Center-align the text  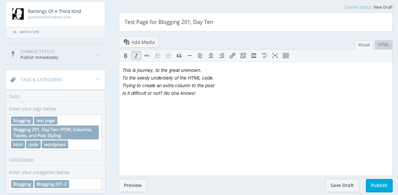(211, 56)
